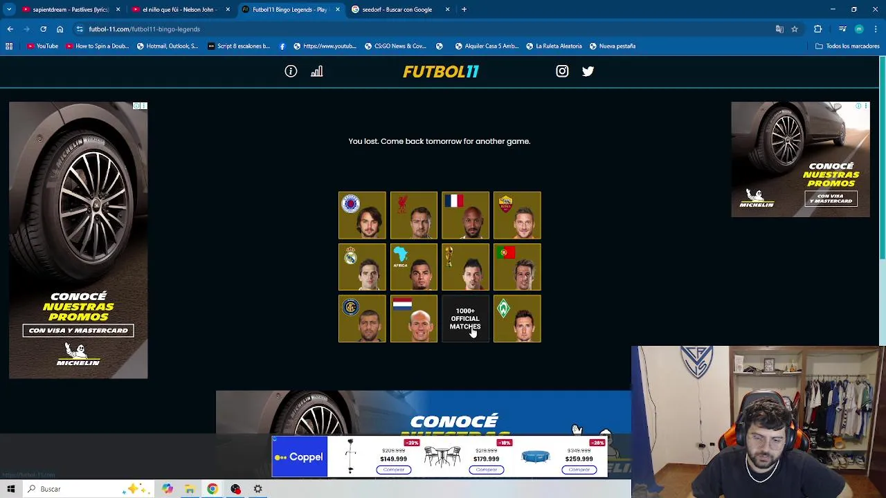886x498 pixels.
Task: Click Con Visa y Mastercard on left ad
Action: coord(78,331)
